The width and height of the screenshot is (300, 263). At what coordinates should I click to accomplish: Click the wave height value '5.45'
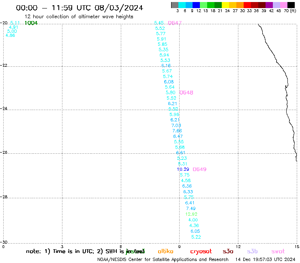[159, 23]
